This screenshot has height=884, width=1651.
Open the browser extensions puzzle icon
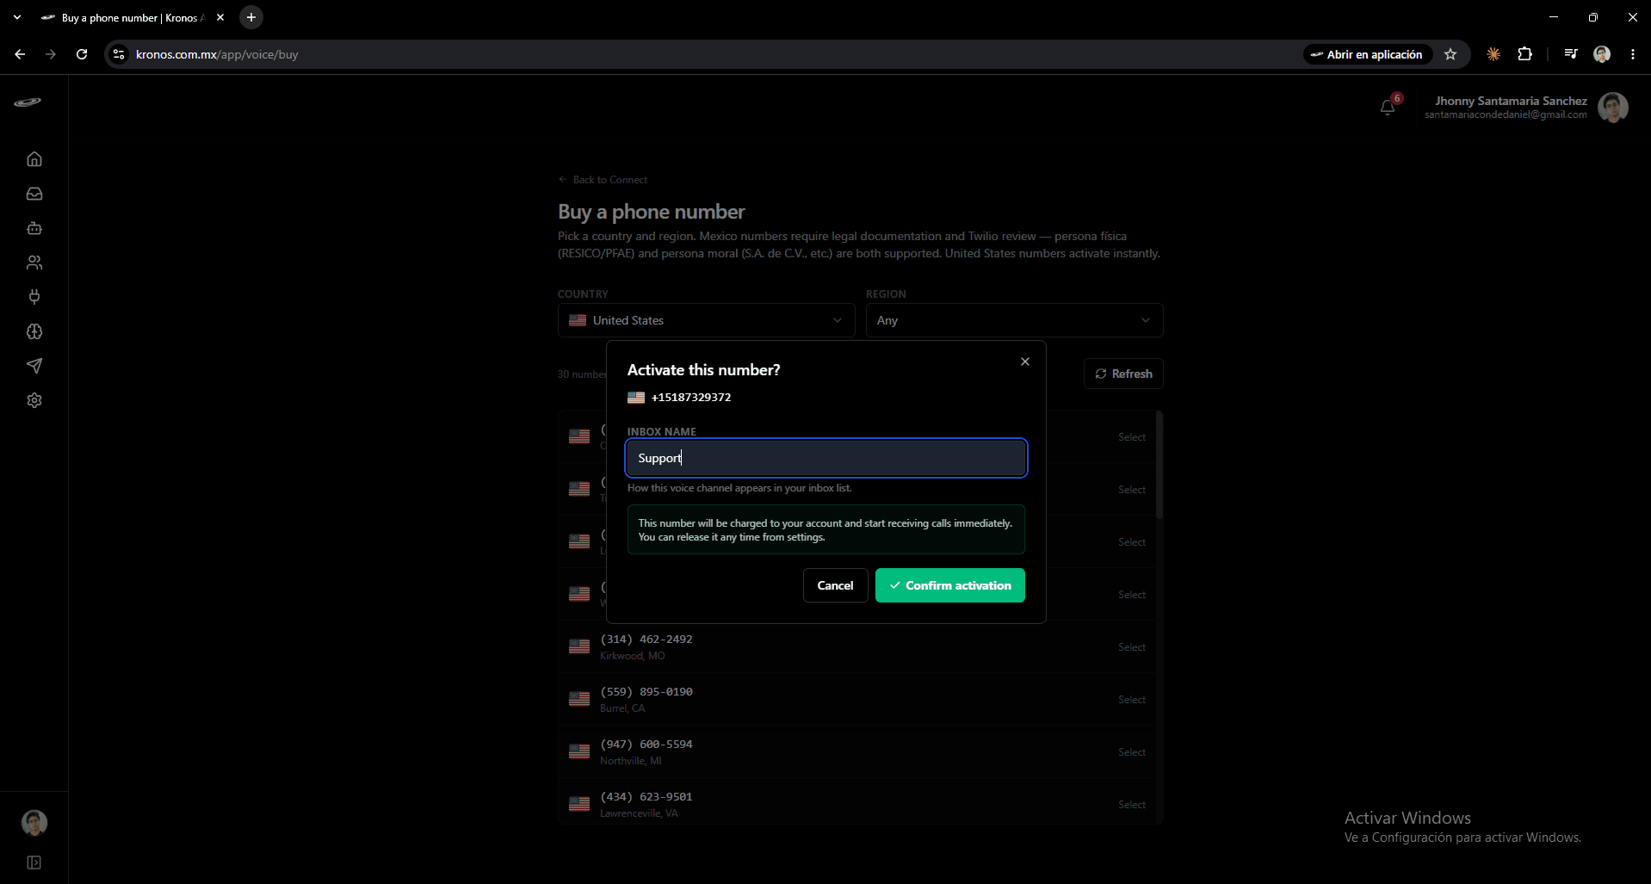(x=1525, y=54)
